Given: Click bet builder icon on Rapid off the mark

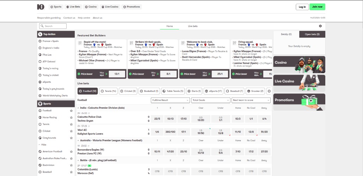Looking at the screenshot, I should point(80,43).
